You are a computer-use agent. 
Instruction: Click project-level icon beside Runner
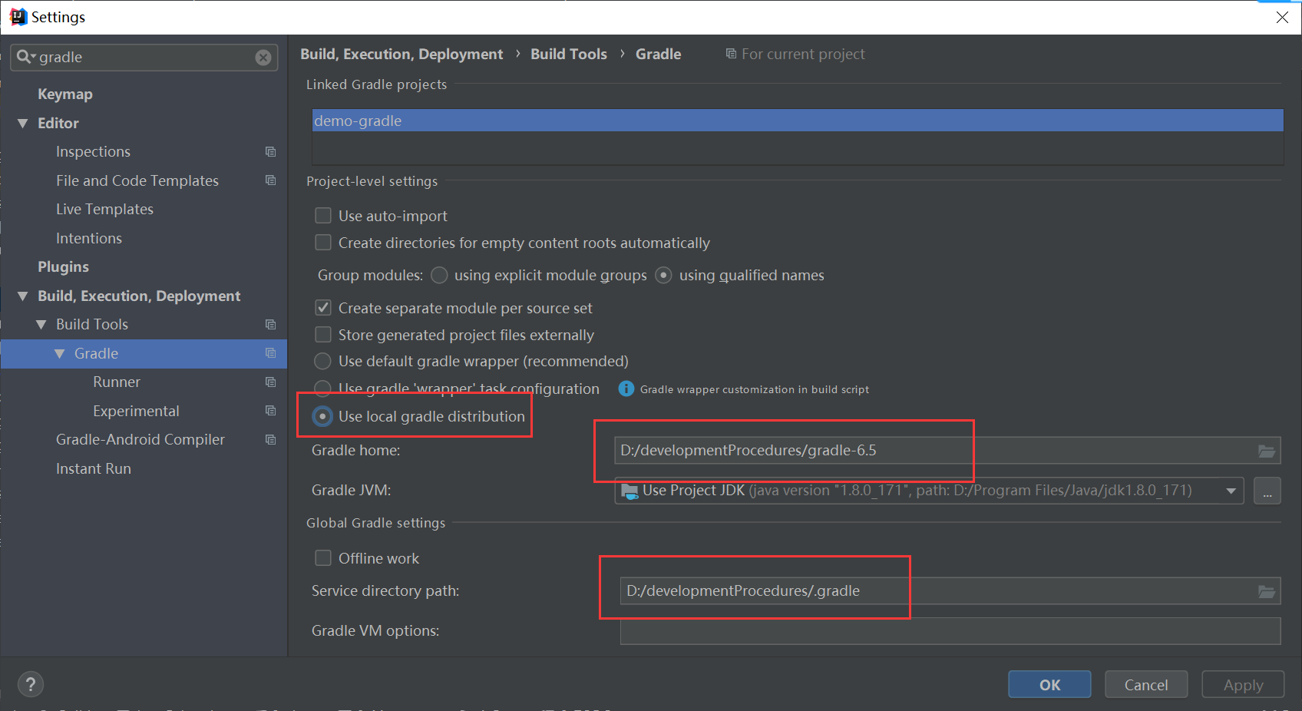270,382
